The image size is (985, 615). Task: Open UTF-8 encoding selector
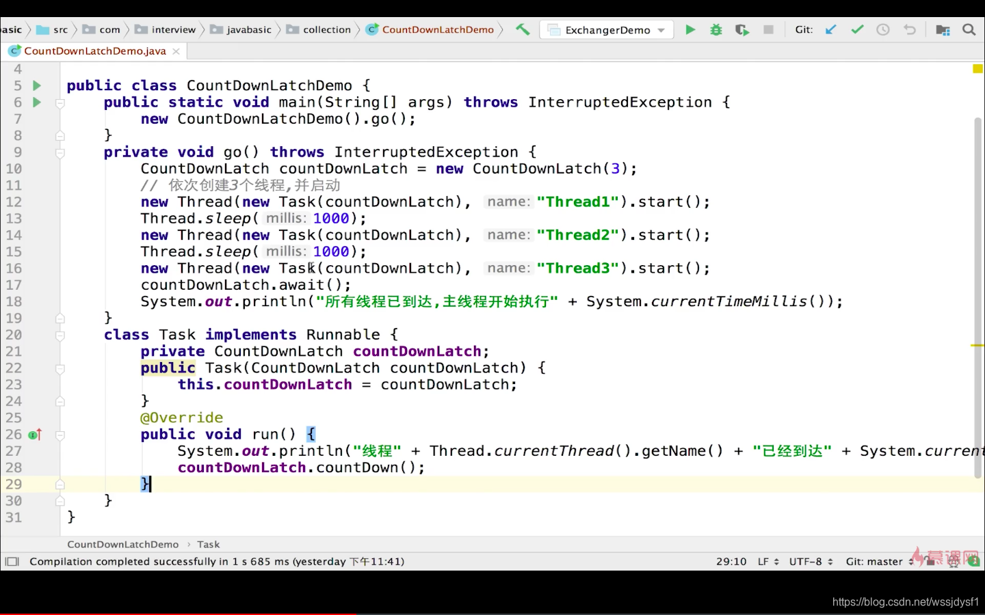pos(811,562)
